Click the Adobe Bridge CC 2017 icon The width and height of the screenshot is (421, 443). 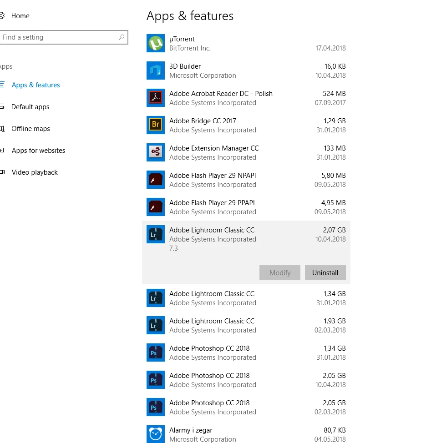click(156, 125)
